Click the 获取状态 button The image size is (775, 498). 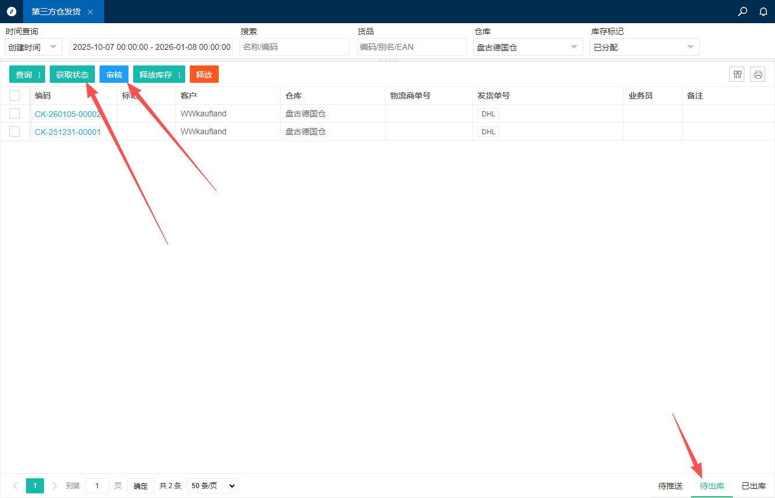[x=72, y=75]
